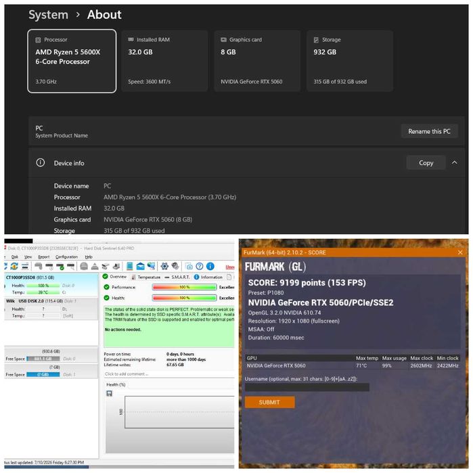Click the refresh disk info toolbar icon
Screen dimensions: 473x473
click(x=14, y=266)
